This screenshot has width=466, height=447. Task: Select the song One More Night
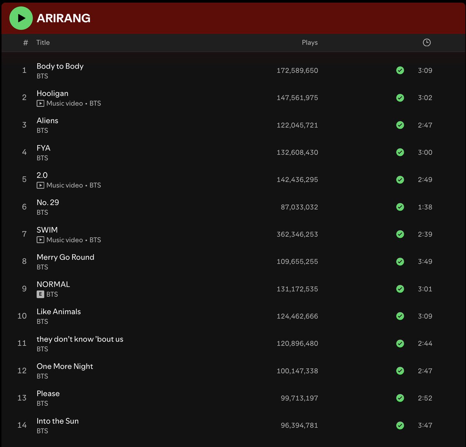[65, 366]
